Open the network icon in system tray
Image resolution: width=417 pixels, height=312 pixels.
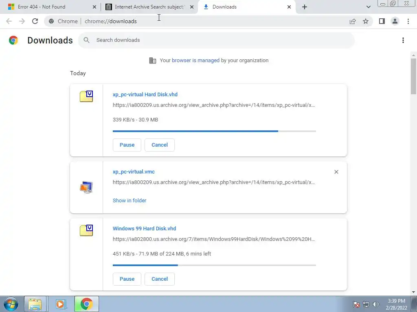point(366,304)
